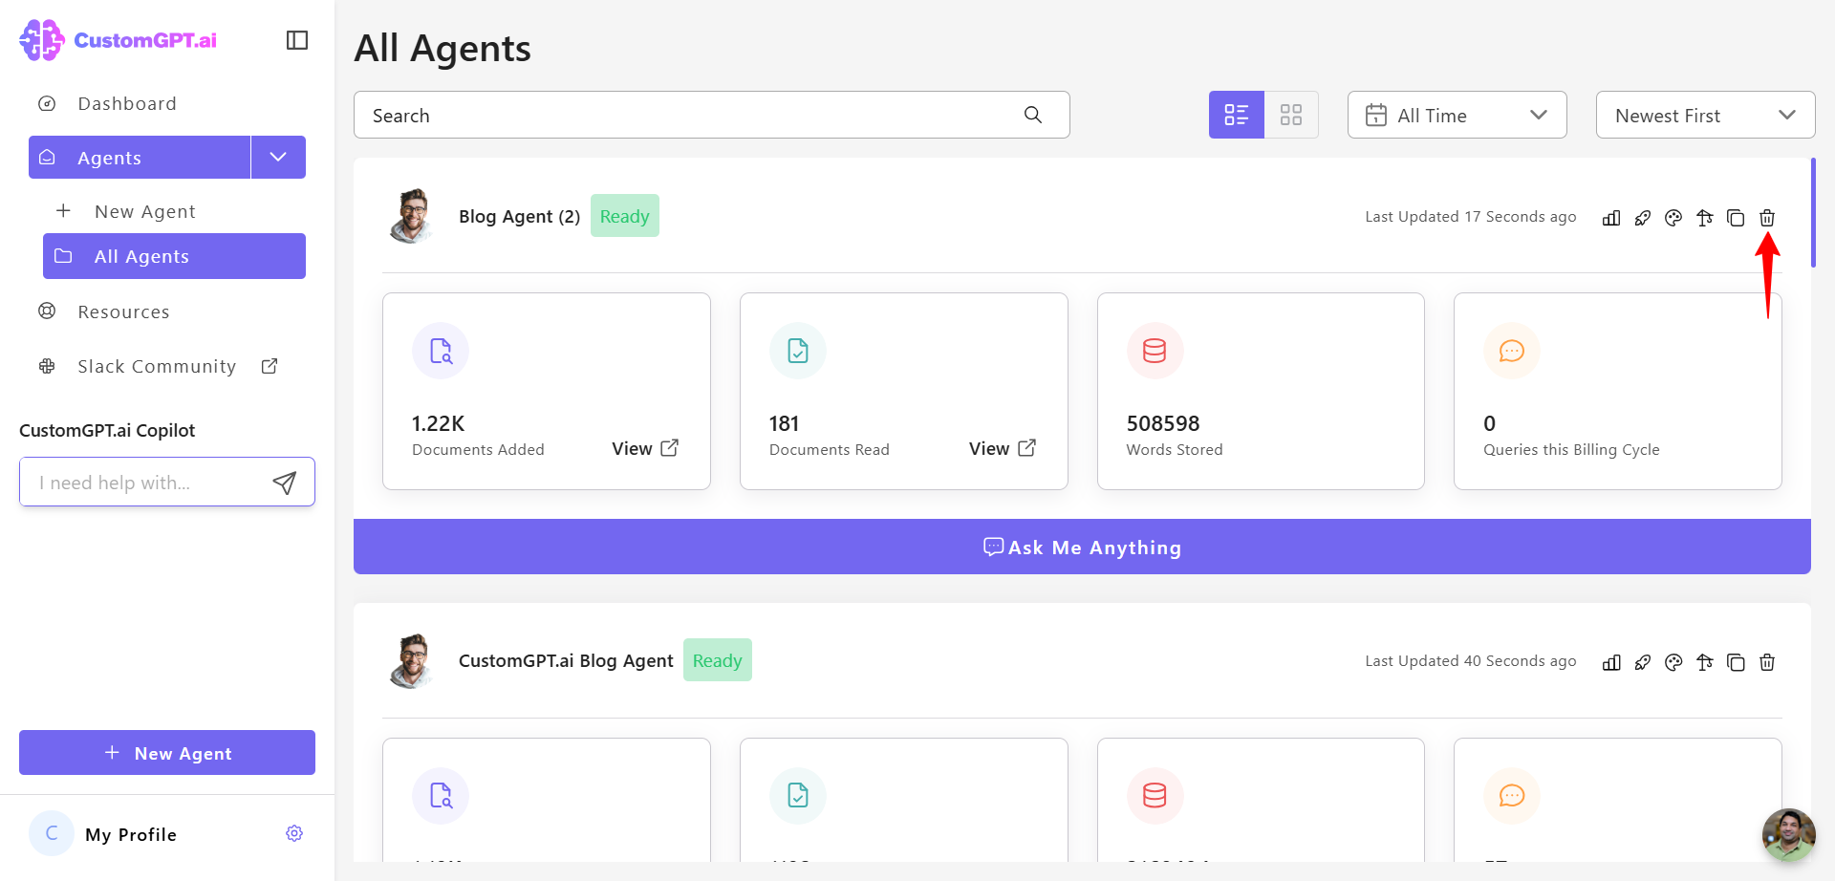View Documents Read for Blog Agent (2)
Viewport: 1835px width, 881px height.
point(1003,448)
